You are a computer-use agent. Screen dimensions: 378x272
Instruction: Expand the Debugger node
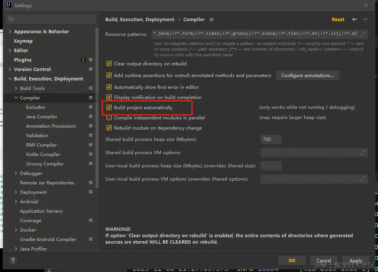[x=16, y=173]
